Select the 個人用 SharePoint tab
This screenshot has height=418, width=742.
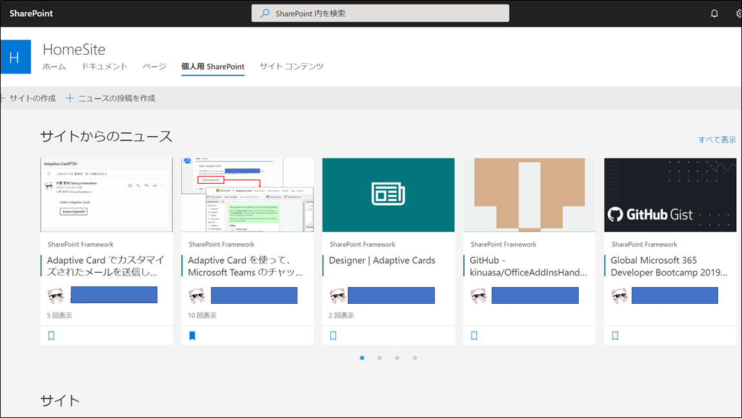click(x=213, y=66)
